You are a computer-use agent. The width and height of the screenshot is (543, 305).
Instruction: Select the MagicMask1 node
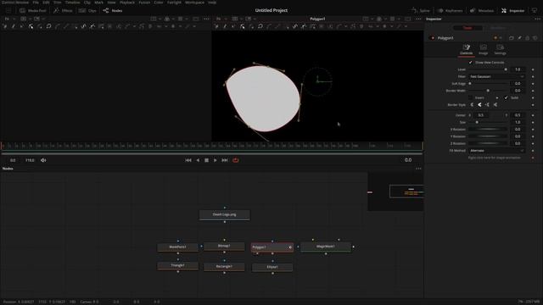[x=326, y=247]
